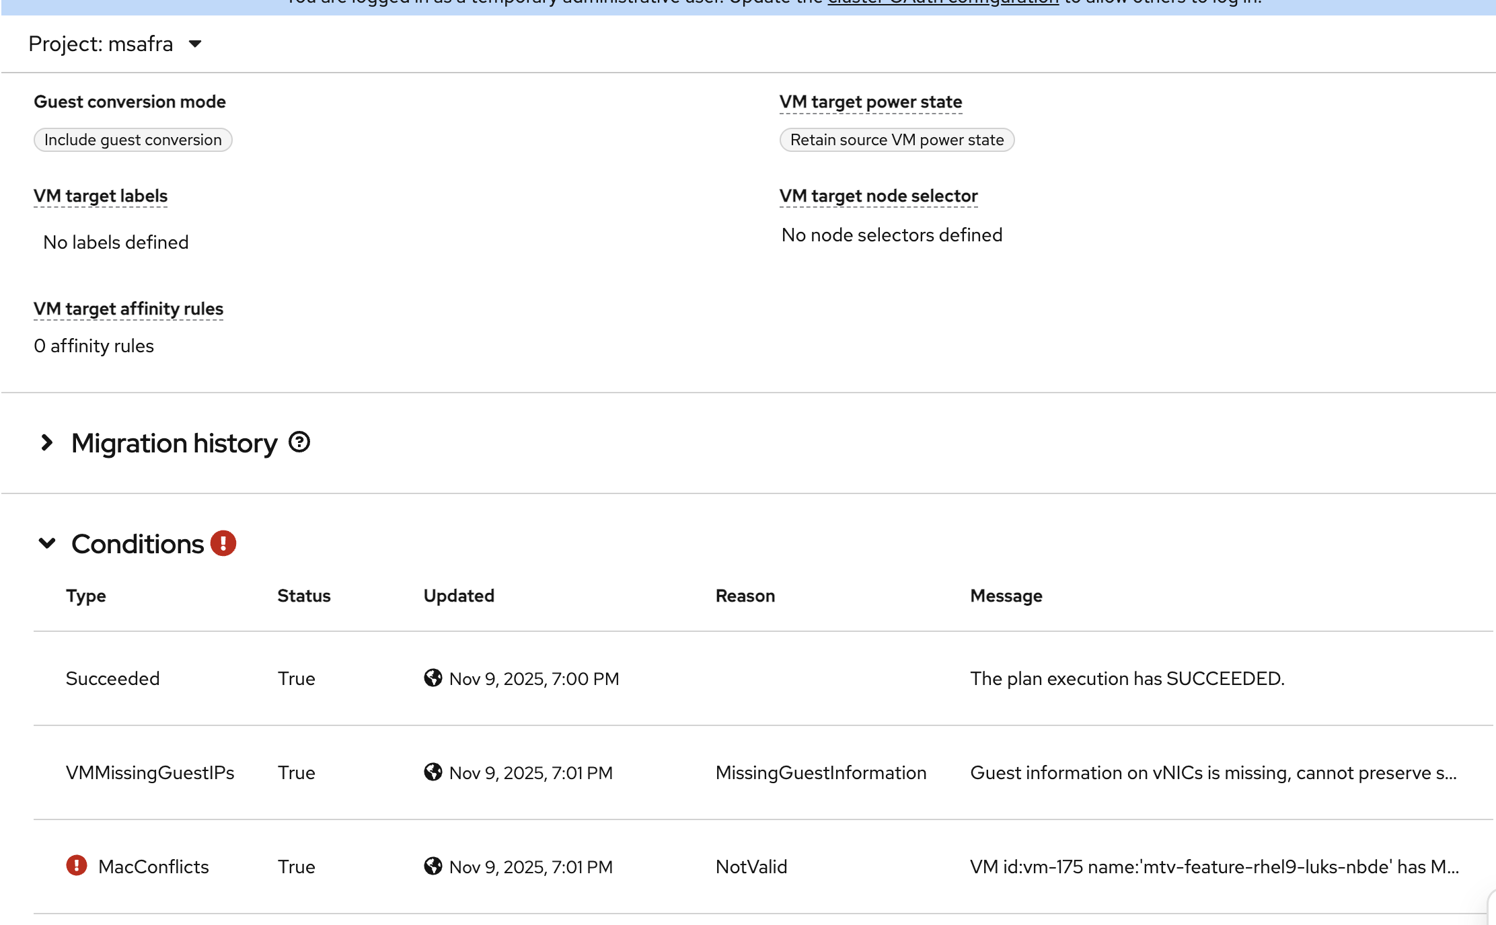Viewport: 1496px width, 925px height.
Task: Collapse the Conditions section
Action: (47, 543)
